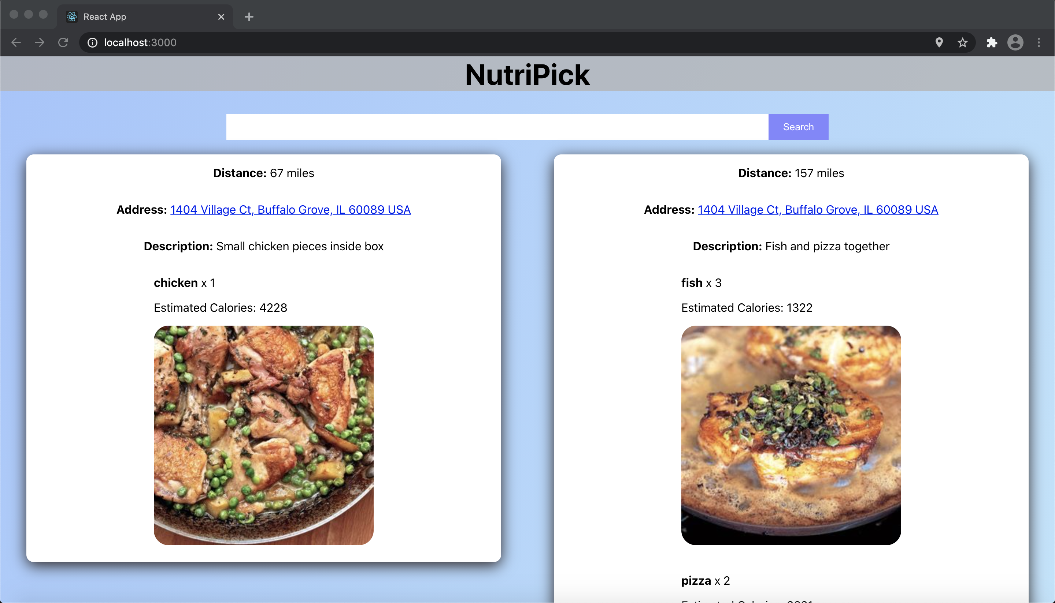Open the extensions puzzle icon
The width and height of the screenshot is (1055, 603).
(x=992, y=42)
